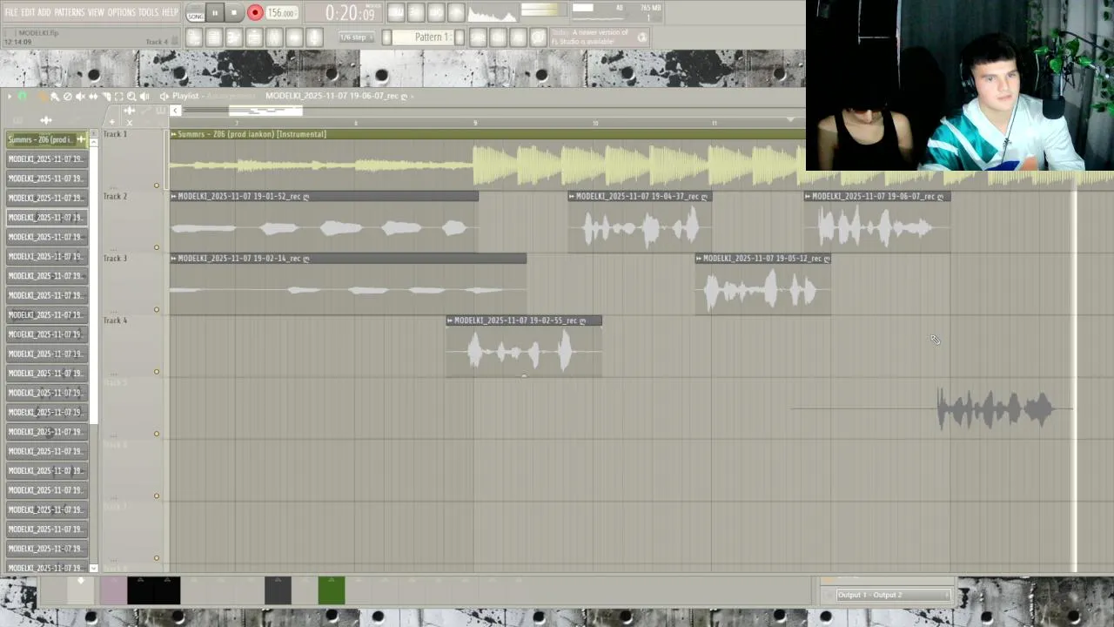Image resolution: width=1114 pixels, height=627 pixels.
Task: Click the back arrow beside playlist overview
Action: pyautogui.click(x=175, y=111)
